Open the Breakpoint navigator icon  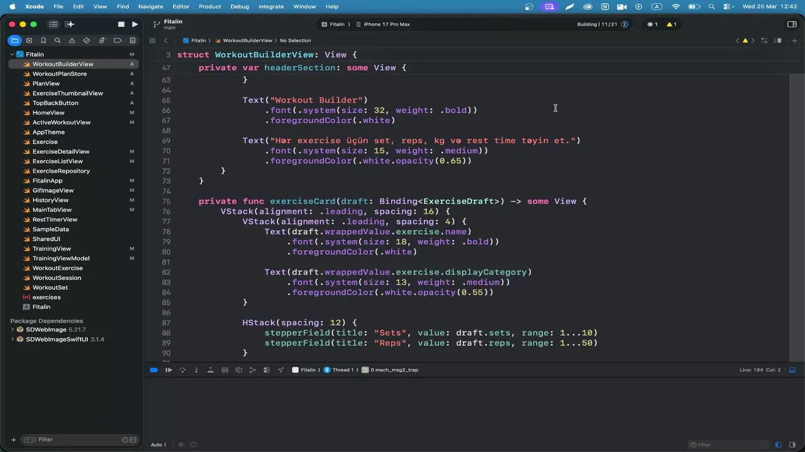[118, 40]
